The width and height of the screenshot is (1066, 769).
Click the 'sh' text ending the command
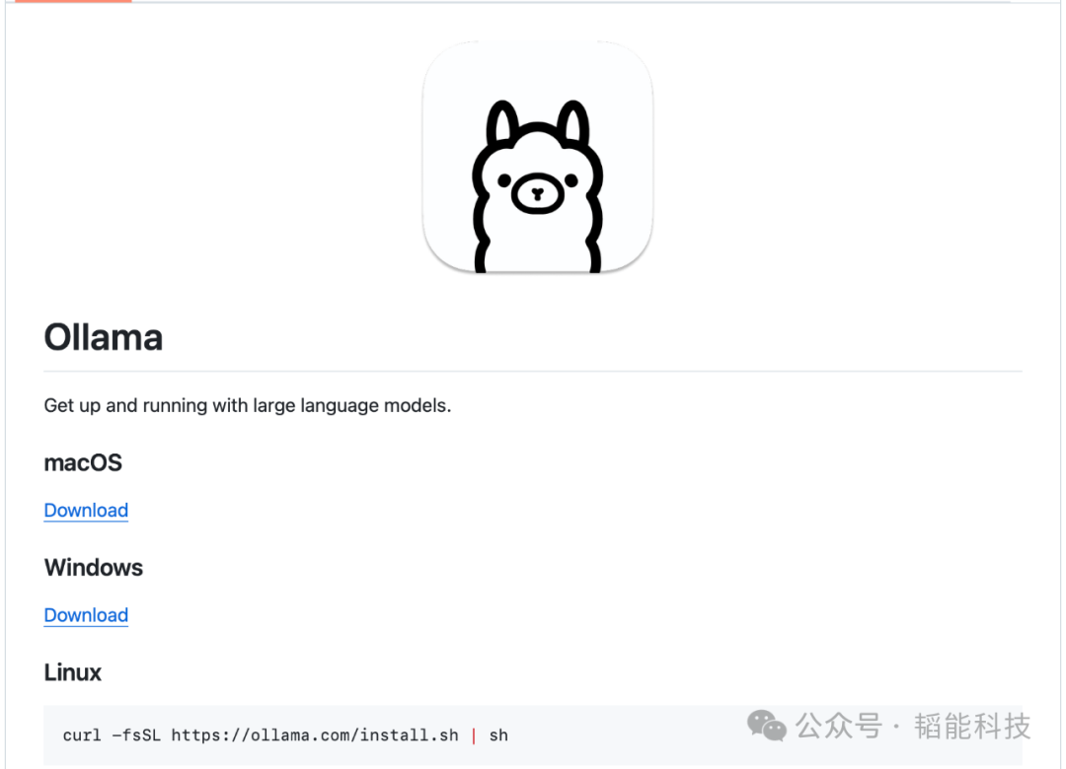[498, 735]
